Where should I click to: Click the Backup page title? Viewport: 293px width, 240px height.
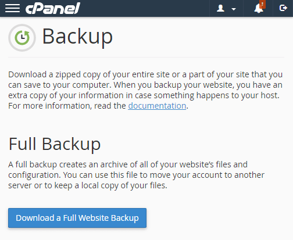[77, 36]
